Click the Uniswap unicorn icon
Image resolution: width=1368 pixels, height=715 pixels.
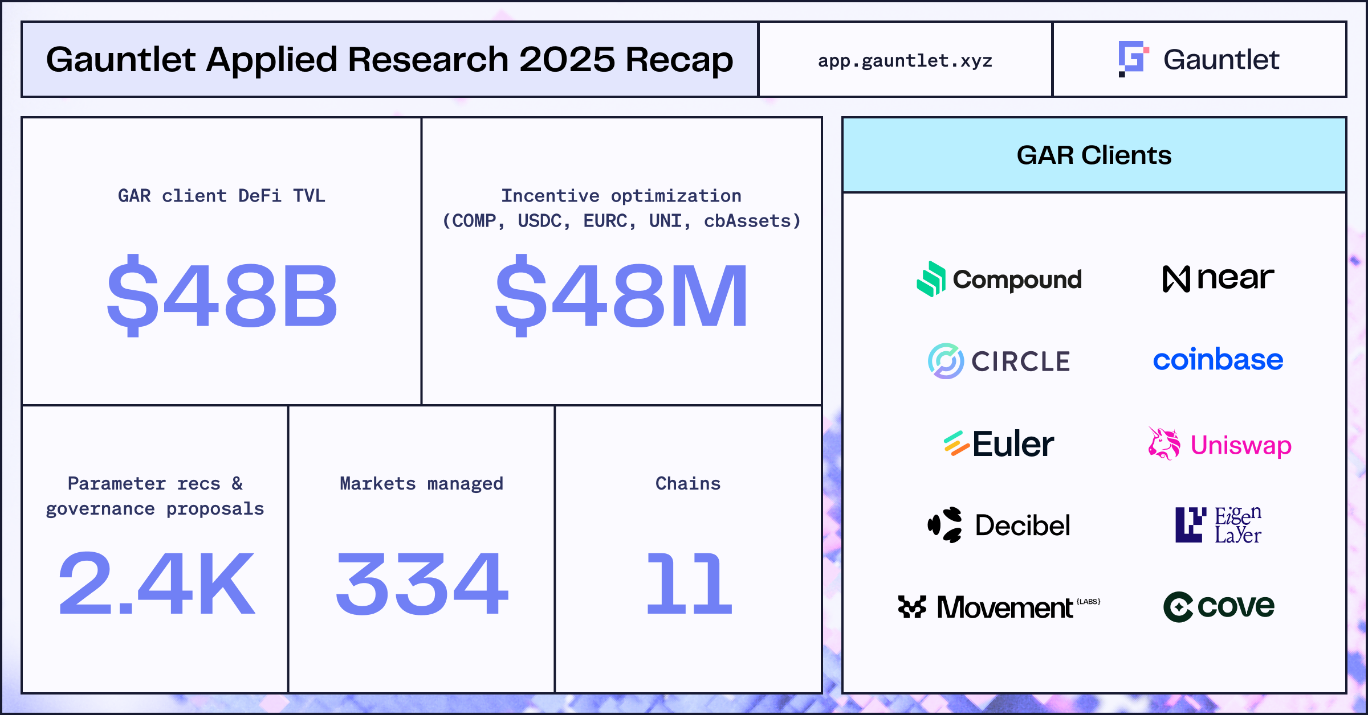click(x=1164, y=444)
